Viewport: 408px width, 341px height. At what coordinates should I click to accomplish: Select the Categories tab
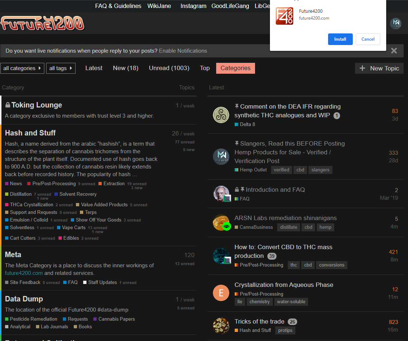235,68
